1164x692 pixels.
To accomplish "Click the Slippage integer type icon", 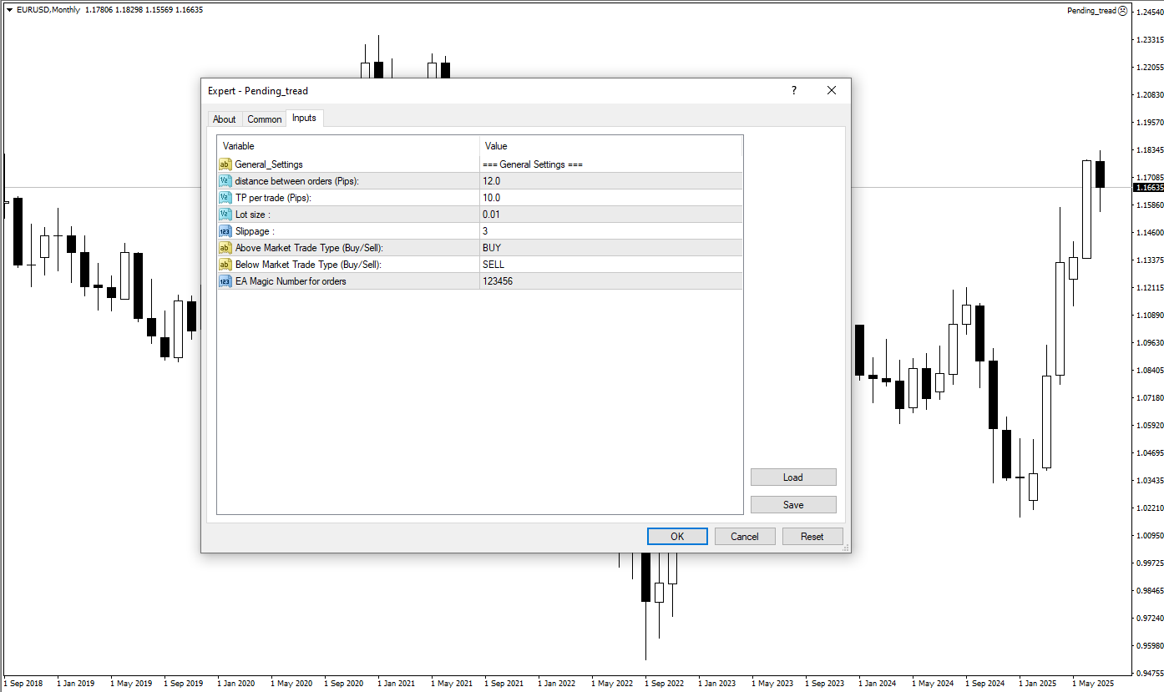I will click(225, 231).
